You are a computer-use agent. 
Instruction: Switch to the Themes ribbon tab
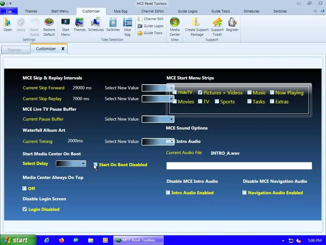pyautogui.click(x=31, y=11)
